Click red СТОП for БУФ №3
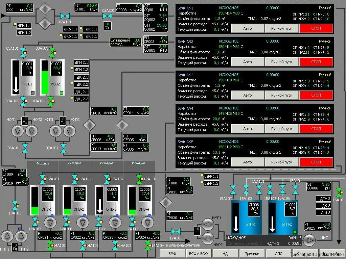Viewport: 346px width, 259px height. [316, 95]
